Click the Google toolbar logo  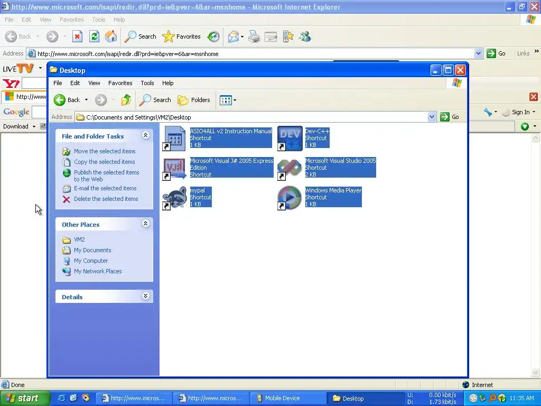(x=16, y=112)
